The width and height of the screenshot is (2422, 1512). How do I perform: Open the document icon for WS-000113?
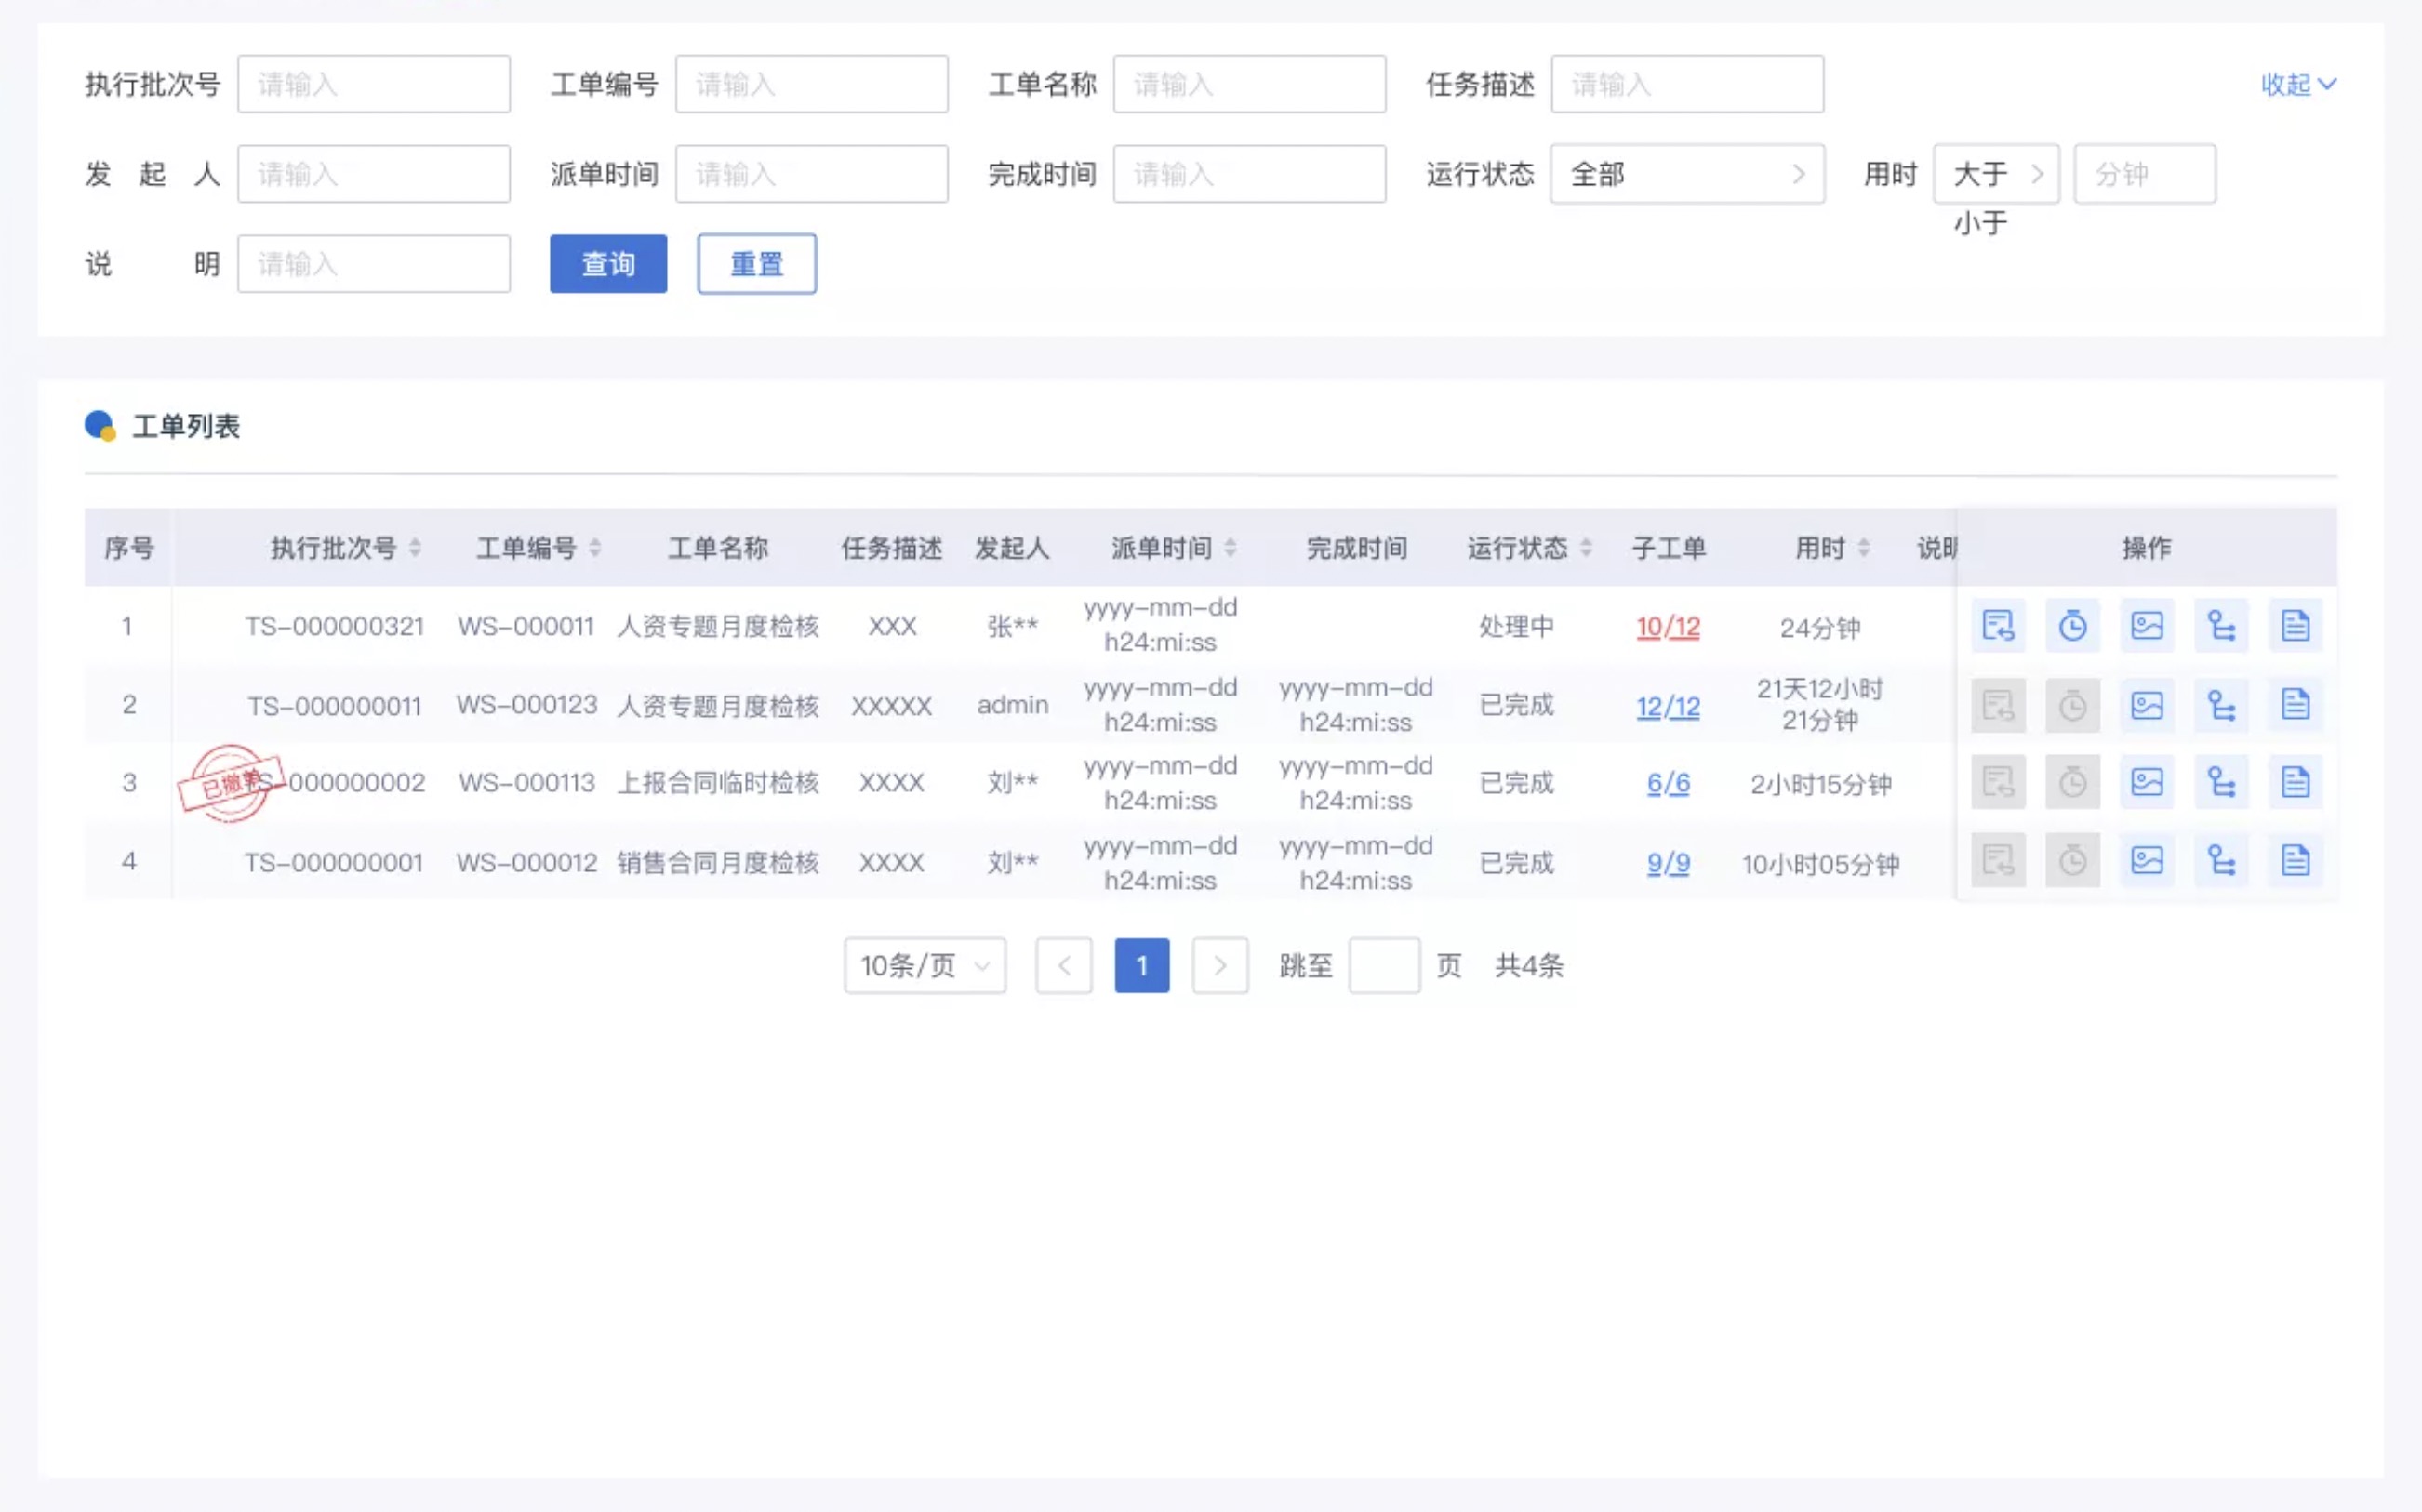click(2295, 782)
